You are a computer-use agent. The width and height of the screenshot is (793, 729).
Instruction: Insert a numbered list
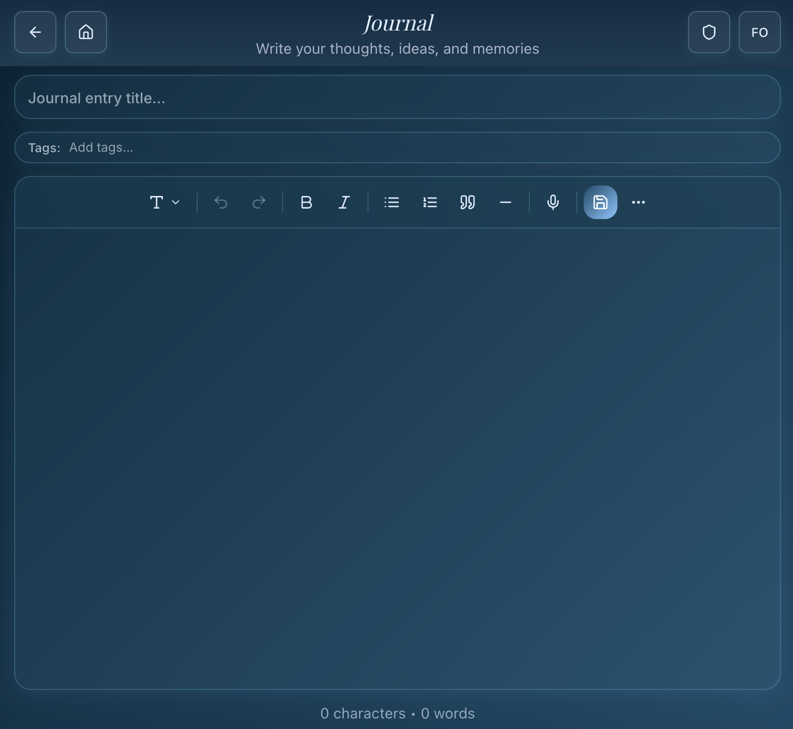click(430, 202)
